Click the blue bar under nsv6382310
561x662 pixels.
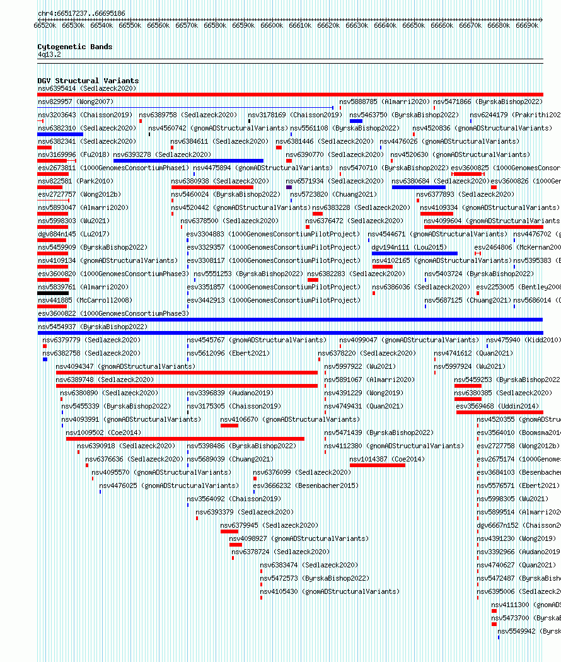tap(61, 134)
